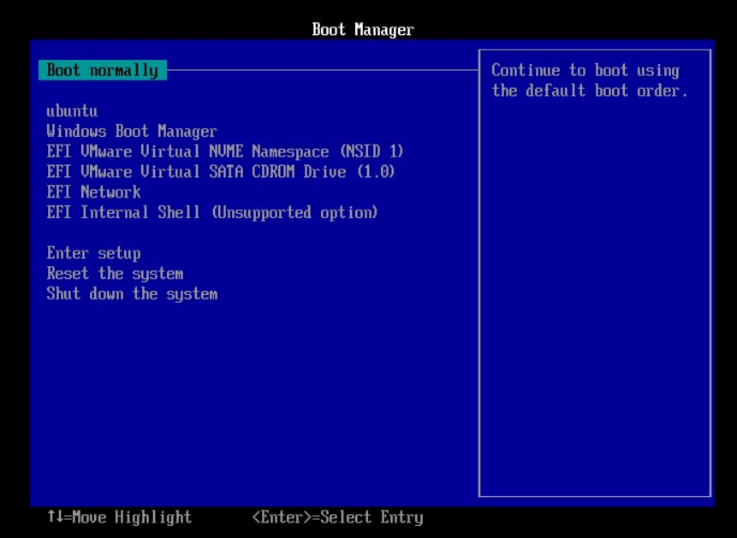Screen dimensions: 737x538
Task: Click the '(Unsupported option)' label
Action: pyautogui.click(x=294, y=212)
